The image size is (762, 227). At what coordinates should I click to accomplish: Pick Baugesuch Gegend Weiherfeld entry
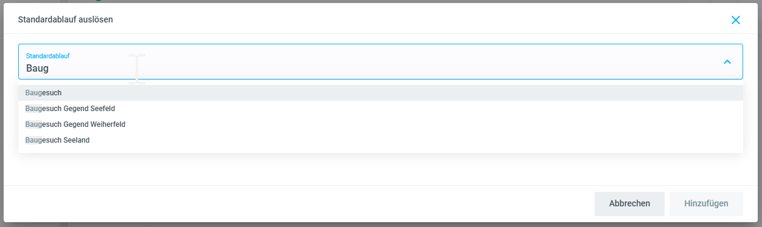coord(380,124)
